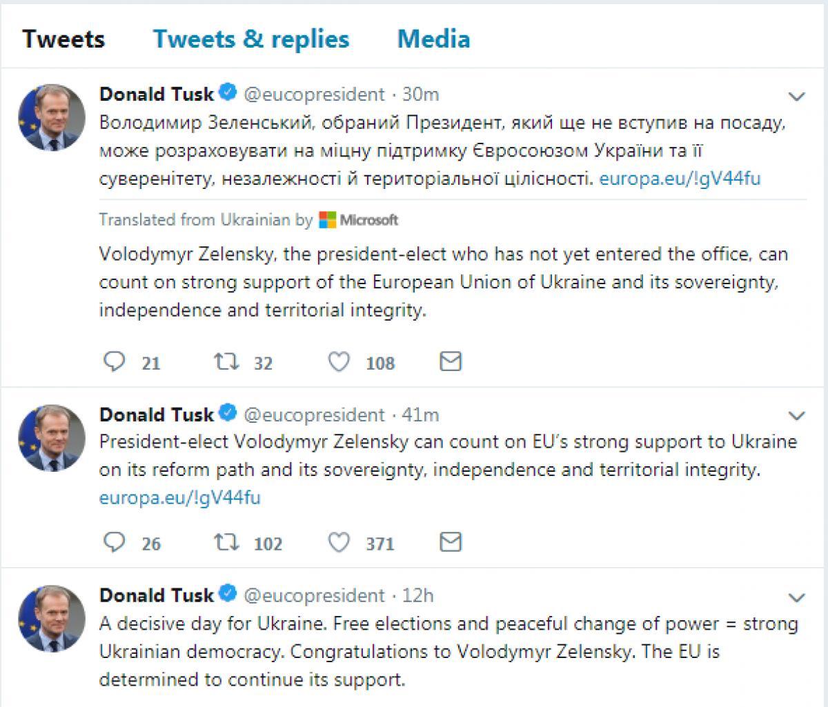
Task: Open the europa.eu link in the Ukrainian tweet
Action: (680, 179)
